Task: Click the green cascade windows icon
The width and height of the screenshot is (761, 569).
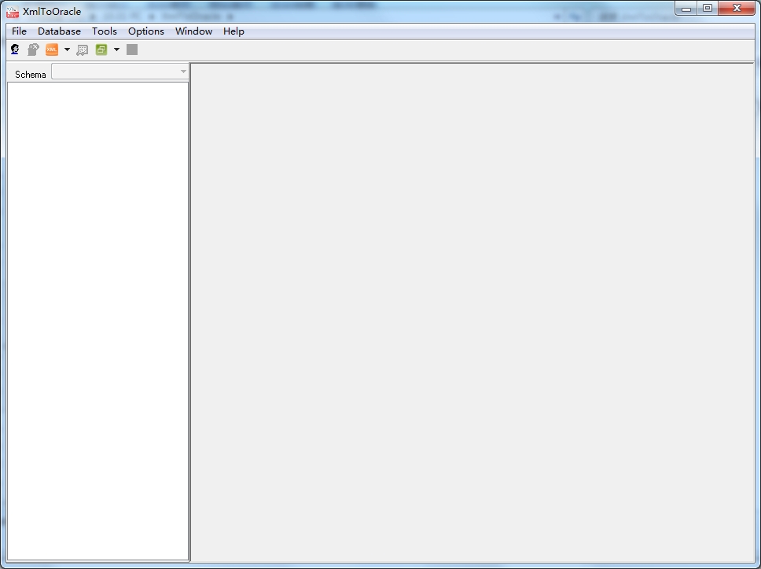Action: coord(101,50)
